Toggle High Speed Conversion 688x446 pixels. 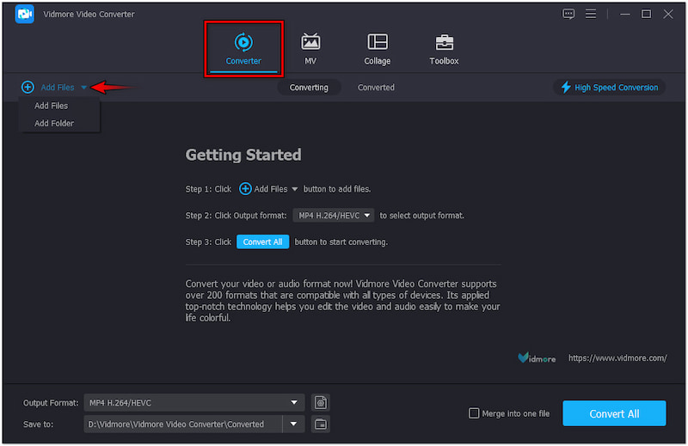(x=610, y=88)
